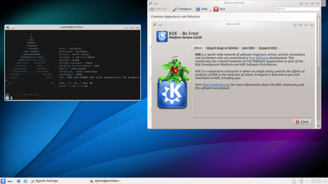
Task: Minimize the ajibola@archbox terminal window
Action: pyautogui.click(x=126, y=27)
